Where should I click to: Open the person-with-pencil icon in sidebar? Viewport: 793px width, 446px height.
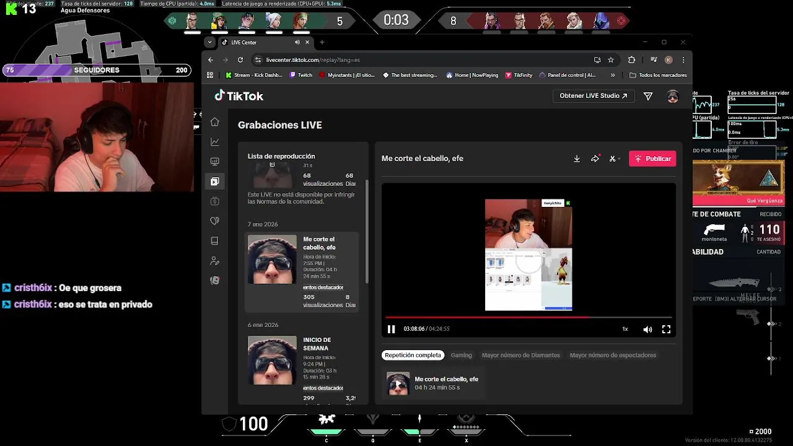214,261
